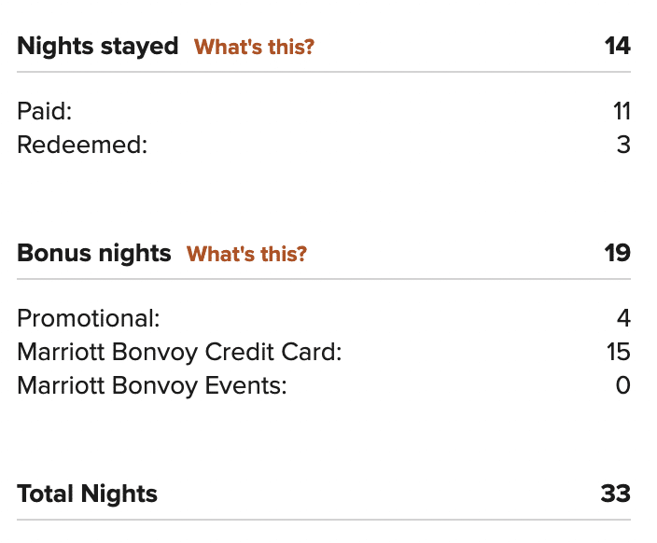Click the Redeemed label
The width and height of the screenshot is (657, 543).
point(82,146)
